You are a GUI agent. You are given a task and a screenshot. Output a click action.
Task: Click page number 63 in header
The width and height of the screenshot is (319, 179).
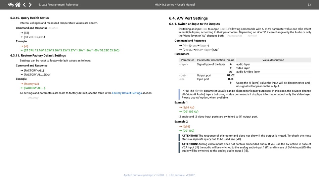coord(309,5)
